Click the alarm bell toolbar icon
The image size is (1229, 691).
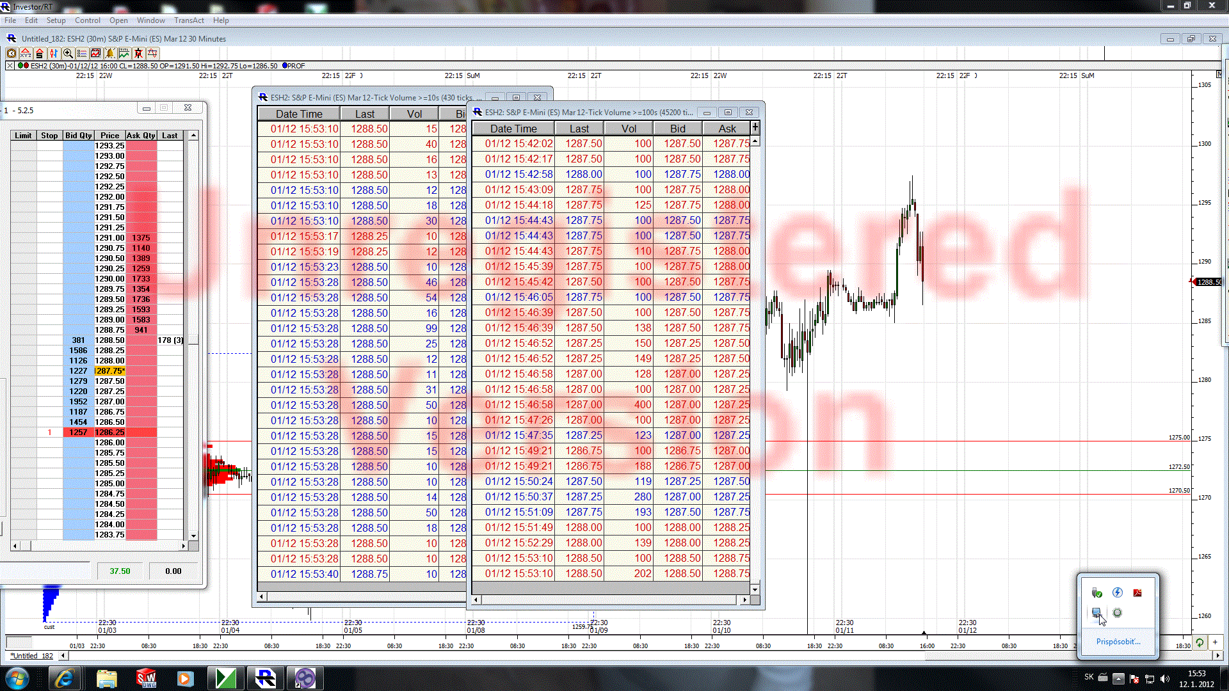(x=110, y=54)
